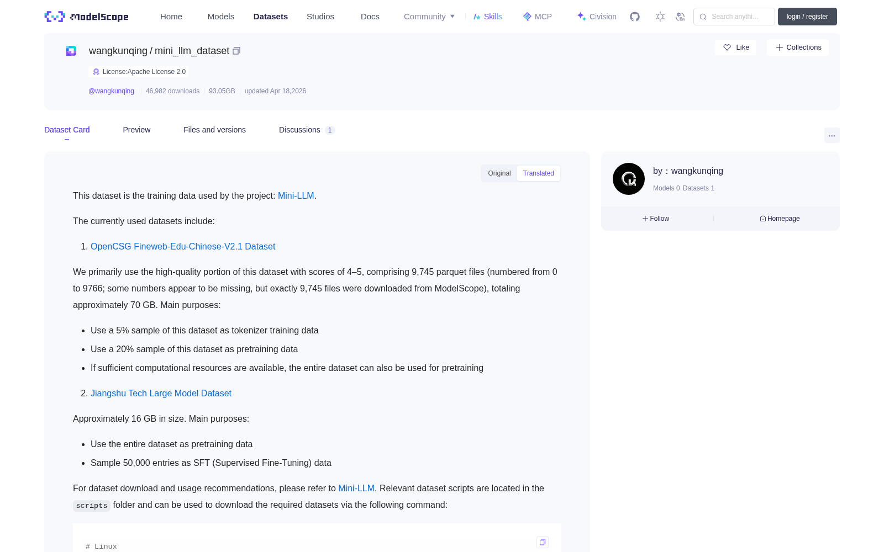Go to the Home page

(171, 17)
